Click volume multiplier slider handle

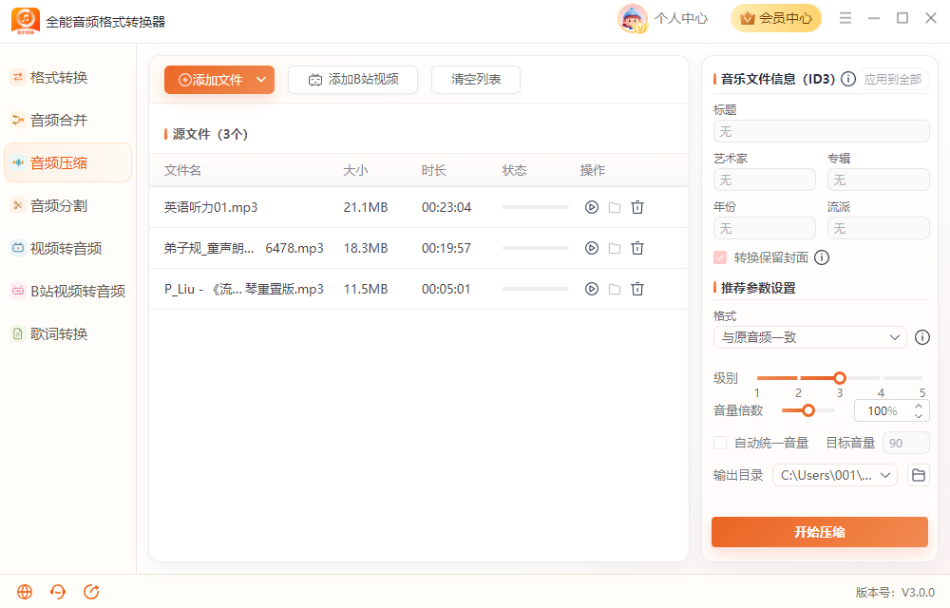pyautogui.click(x=808, y=410)
